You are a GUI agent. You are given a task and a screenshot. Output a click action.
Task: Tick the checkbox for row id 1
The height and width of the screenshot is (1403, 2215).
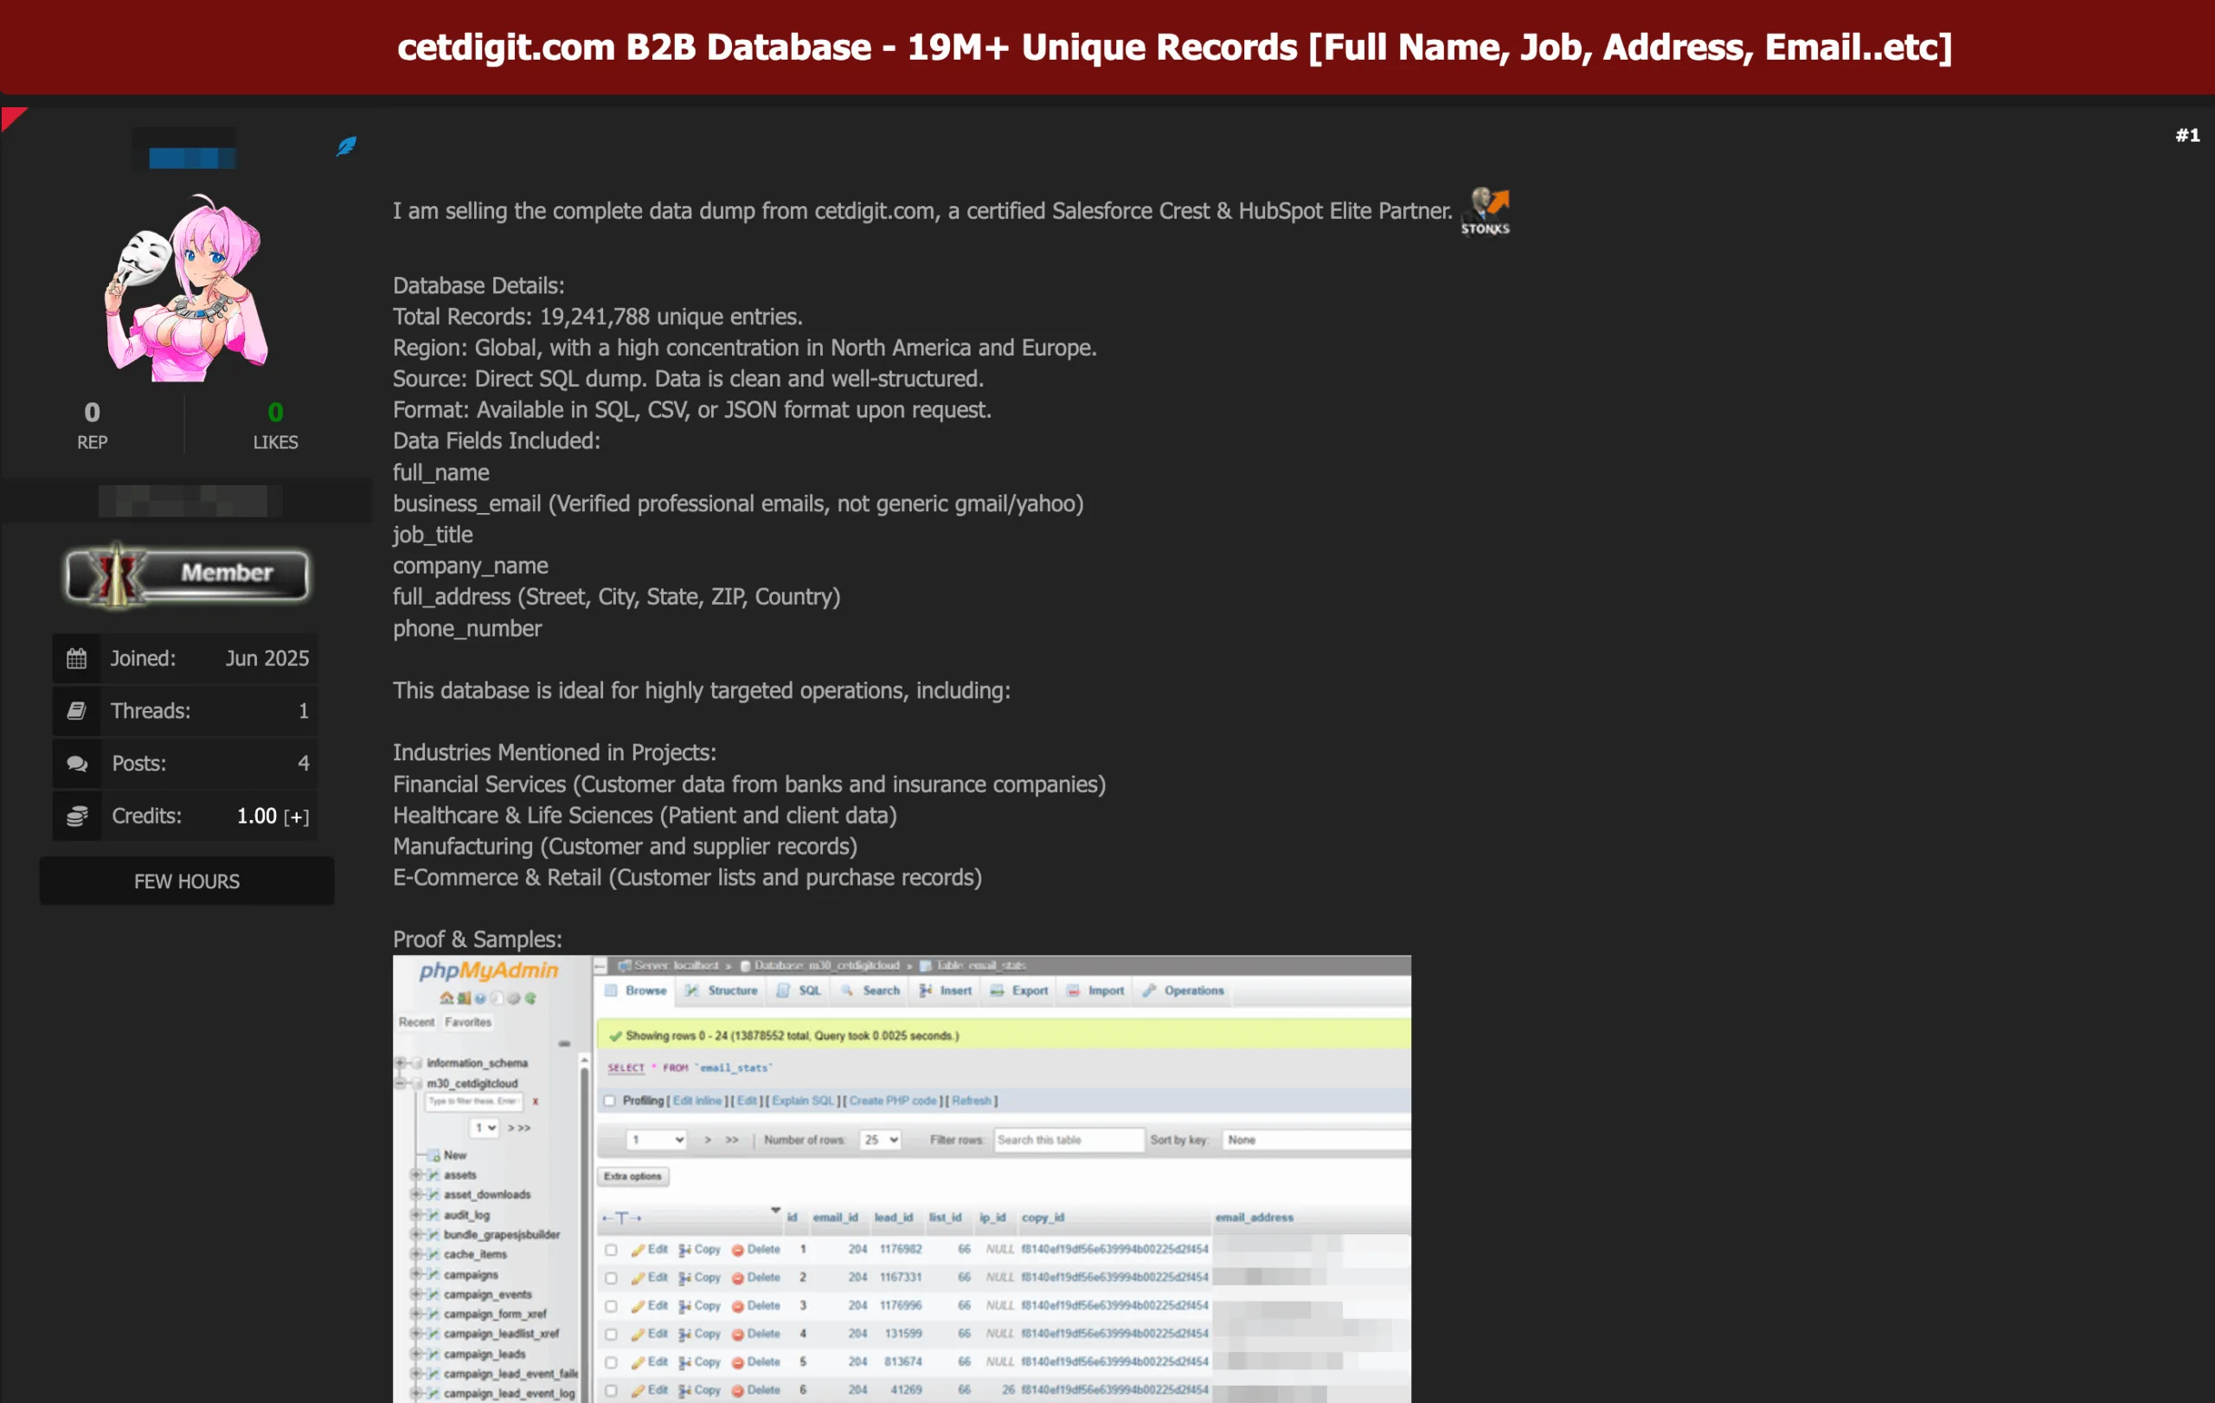pyautogui.click(x=611, y=1249)
